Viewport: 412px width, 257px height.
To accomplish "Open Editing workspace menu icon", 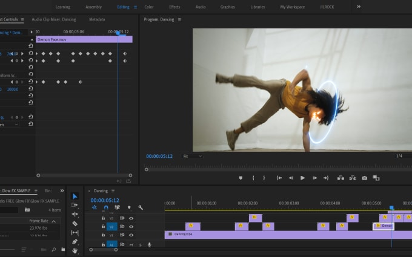I will click(135, 7).
